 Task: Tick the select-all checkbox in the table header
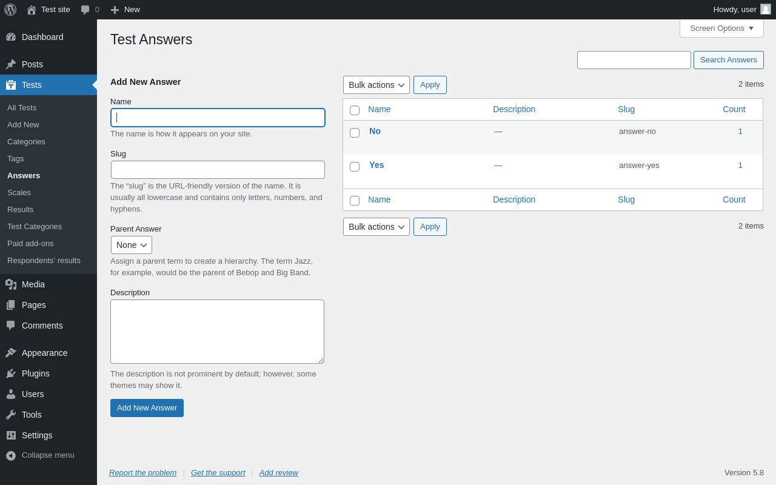[x=355, y=110]
